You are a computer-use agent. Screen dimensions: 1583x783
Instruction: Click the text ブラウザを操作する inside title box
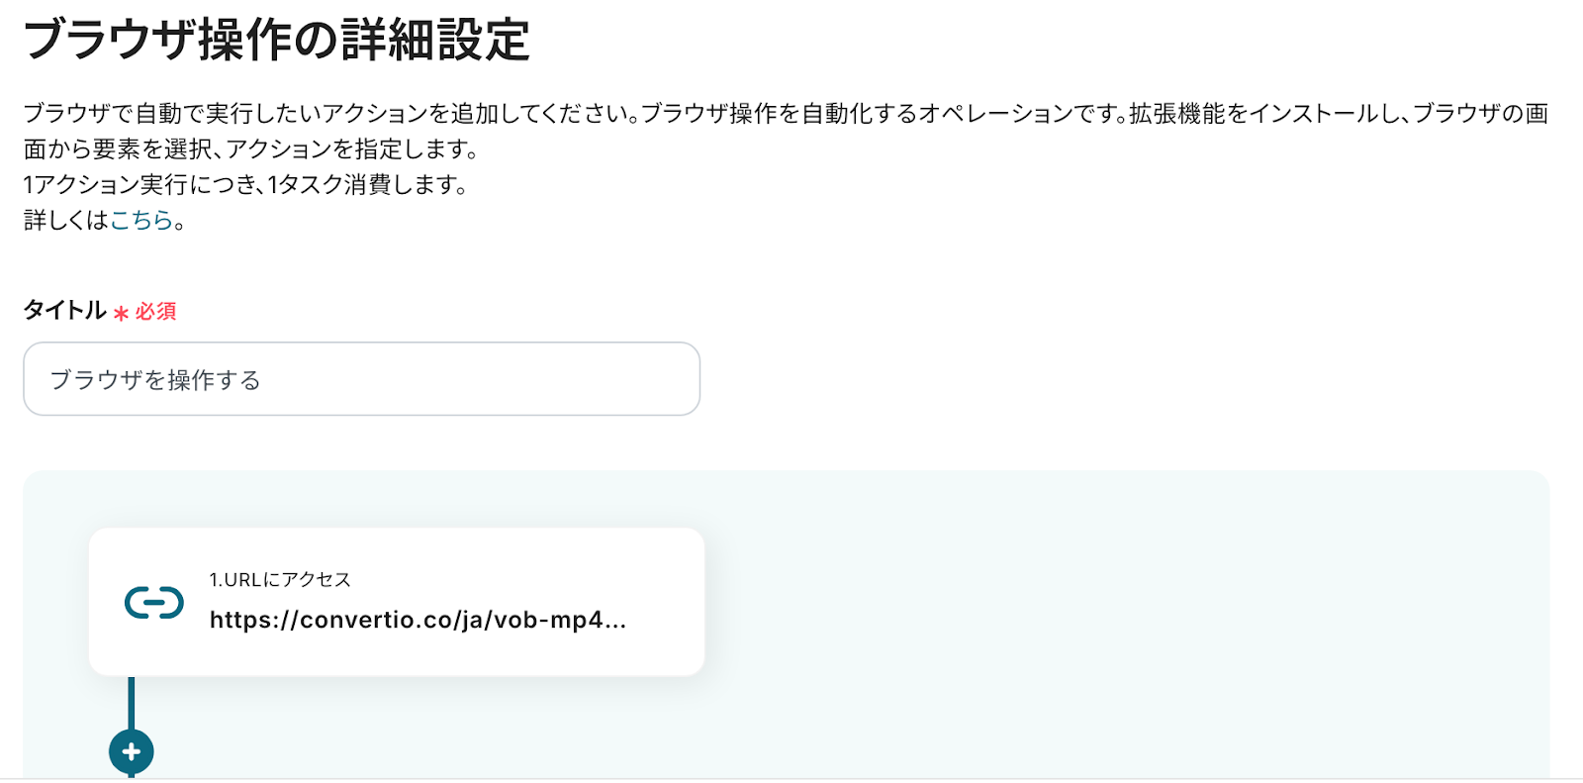(155, 380)
